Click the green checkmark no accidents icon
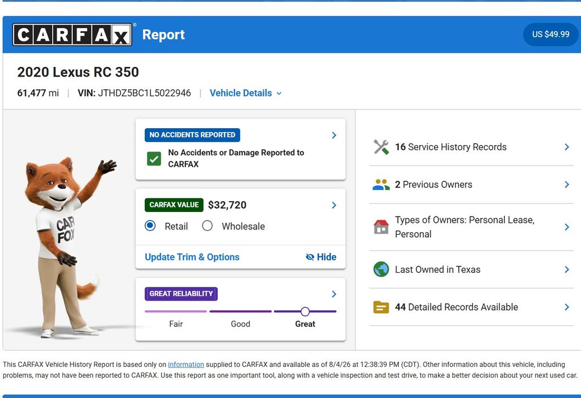 [154, 159]
